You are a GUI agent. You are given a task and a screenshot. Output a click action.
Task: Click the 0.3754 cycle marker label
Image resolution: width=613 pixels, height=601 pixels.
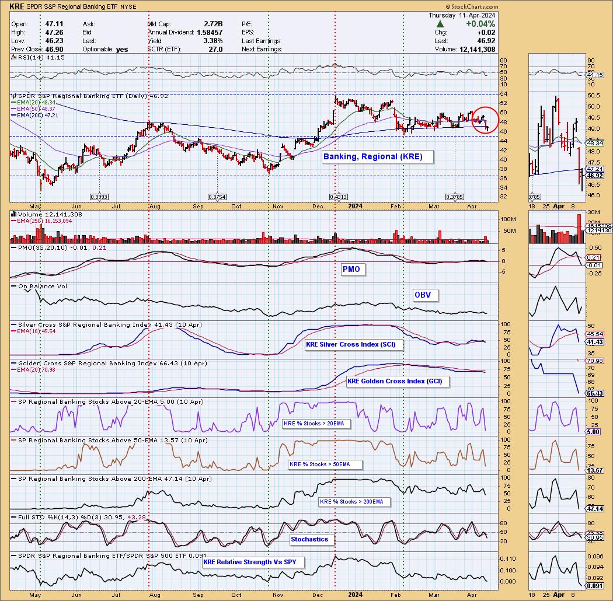click(217, 197)
